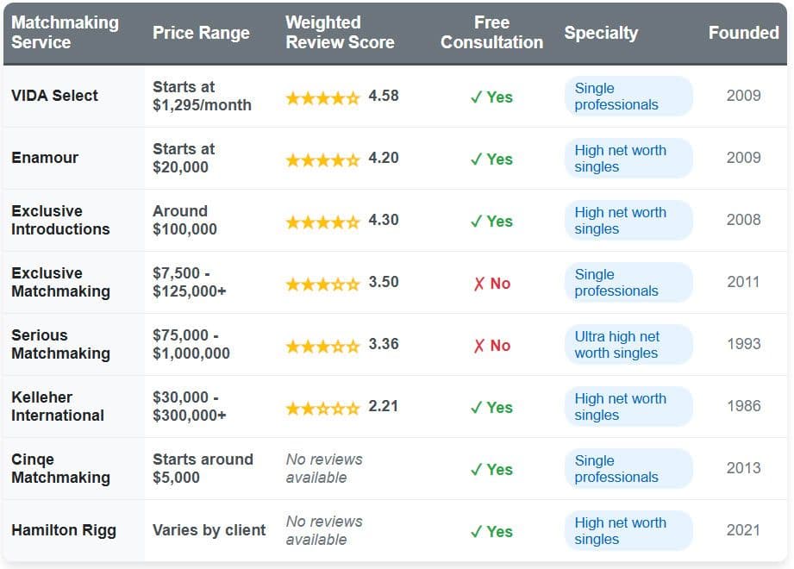
Task: Sort by the Price Range header
Action: point(201,33)
